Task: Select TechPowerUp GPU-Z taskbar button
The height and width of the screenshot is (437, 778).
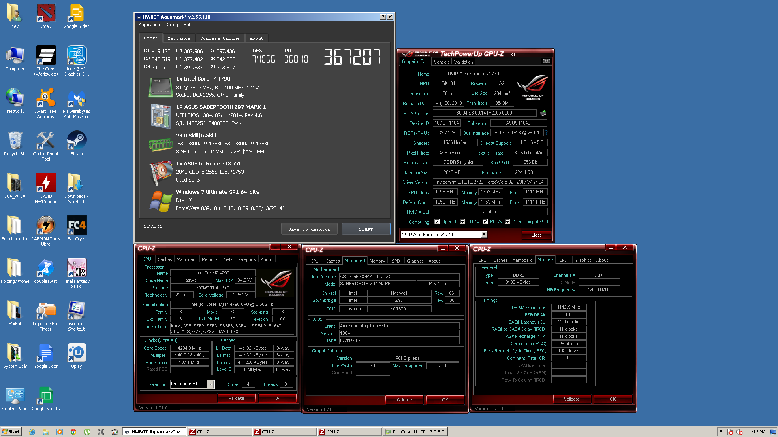Action: pyautogui.click(x=415, y=432)
